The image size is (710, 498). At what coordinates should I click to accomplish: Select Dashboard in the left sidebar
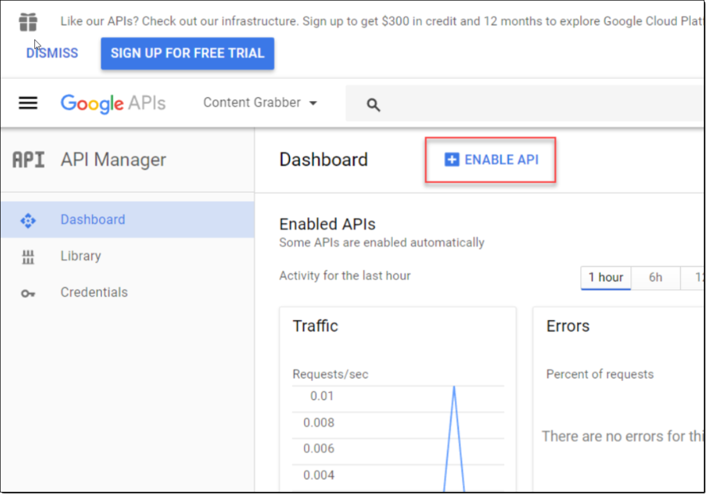tap(93, 219)
